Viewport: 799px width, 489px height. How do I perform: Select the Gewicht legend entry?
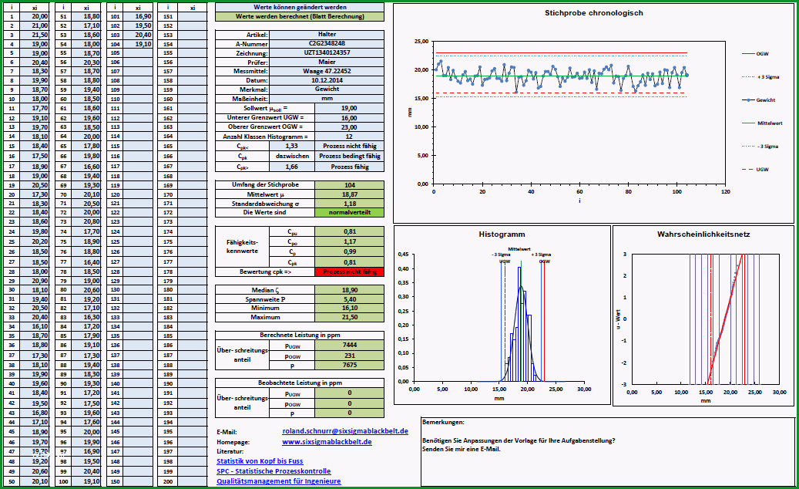759,100
